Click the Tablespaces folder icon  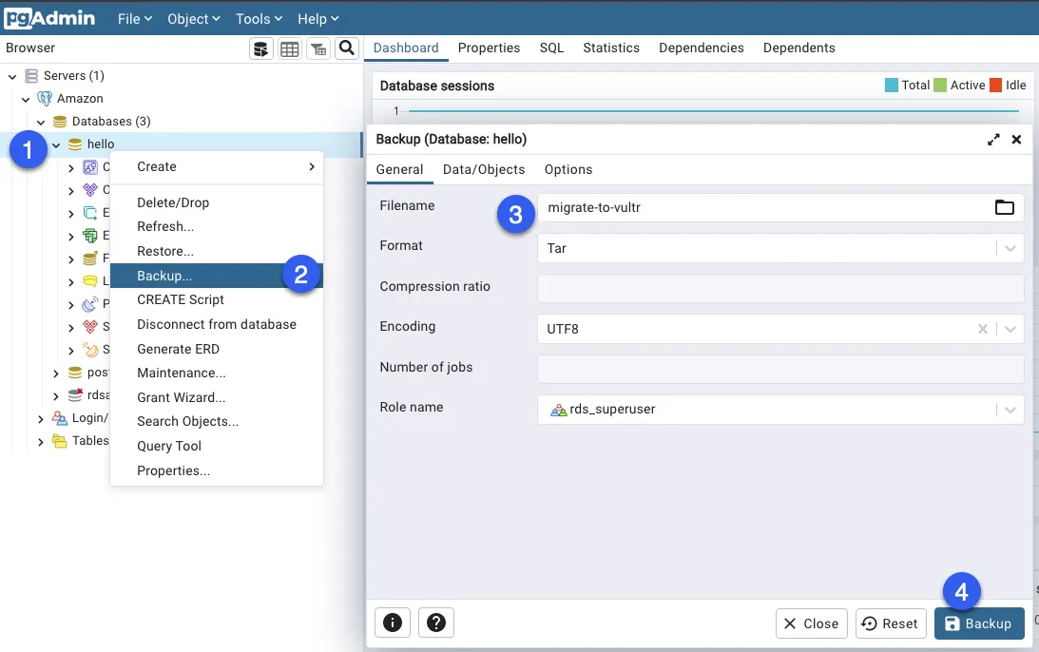(60, 441)
